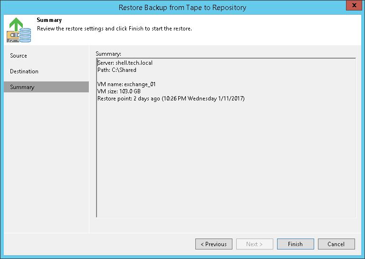This screenshot has height=259, width=365.
Task: Click the dialog title bar text
Action: (x=182, y=7)
